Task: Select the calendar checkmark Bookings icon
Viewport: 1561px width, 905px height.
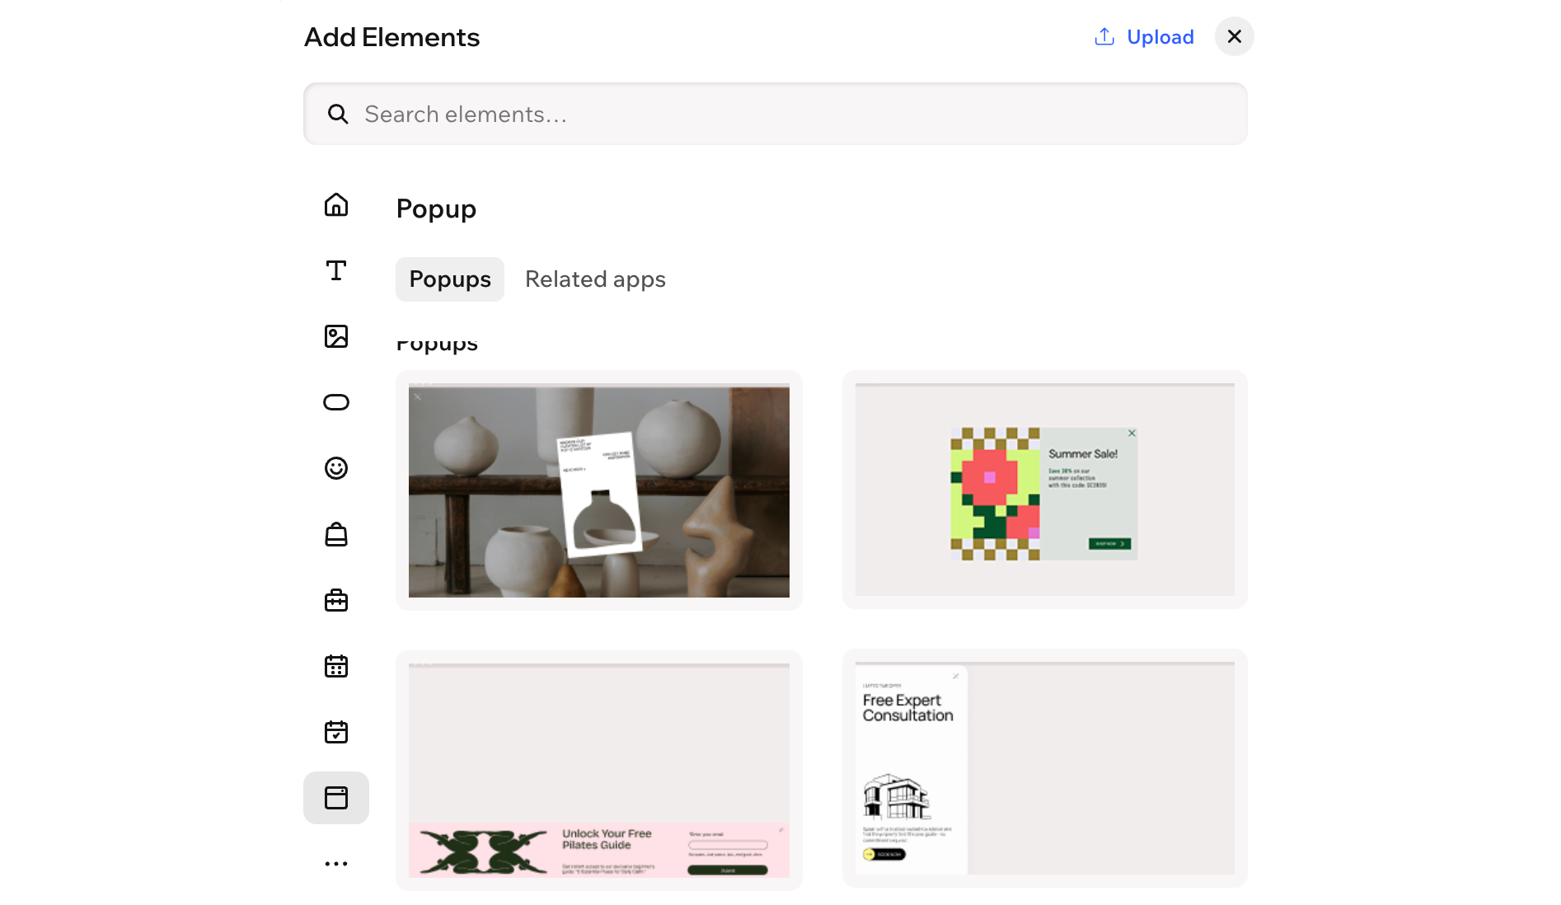Action: tap(336, 732)
